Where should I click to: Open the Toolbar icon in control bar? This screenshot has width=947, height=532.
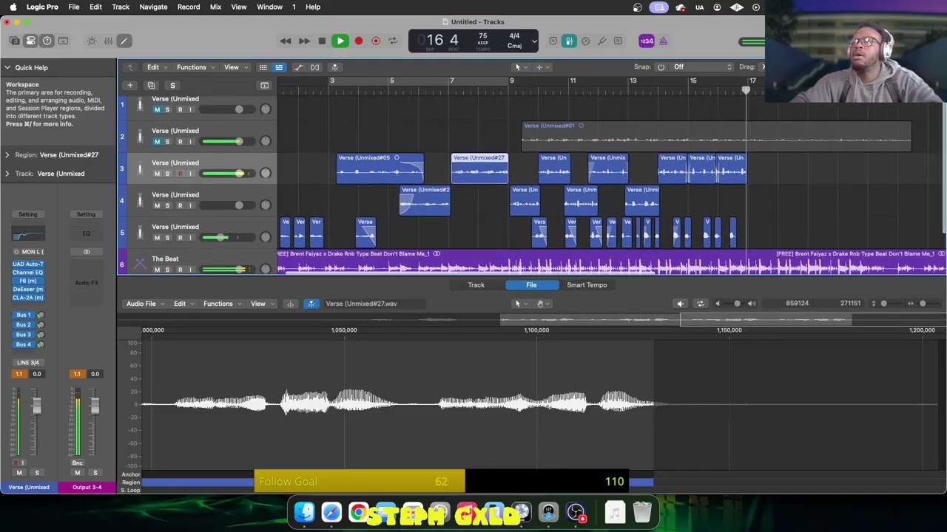(x=63, y=41)
